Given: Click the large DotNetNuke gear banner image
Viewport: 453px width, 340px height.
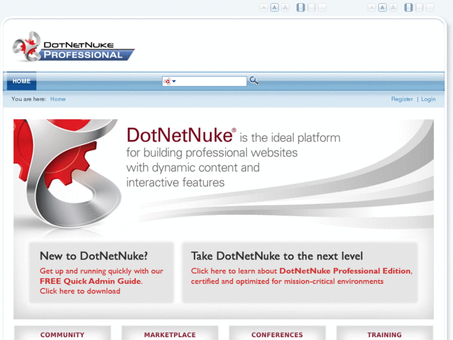Looking at the screenshot, I should (67, 173).
